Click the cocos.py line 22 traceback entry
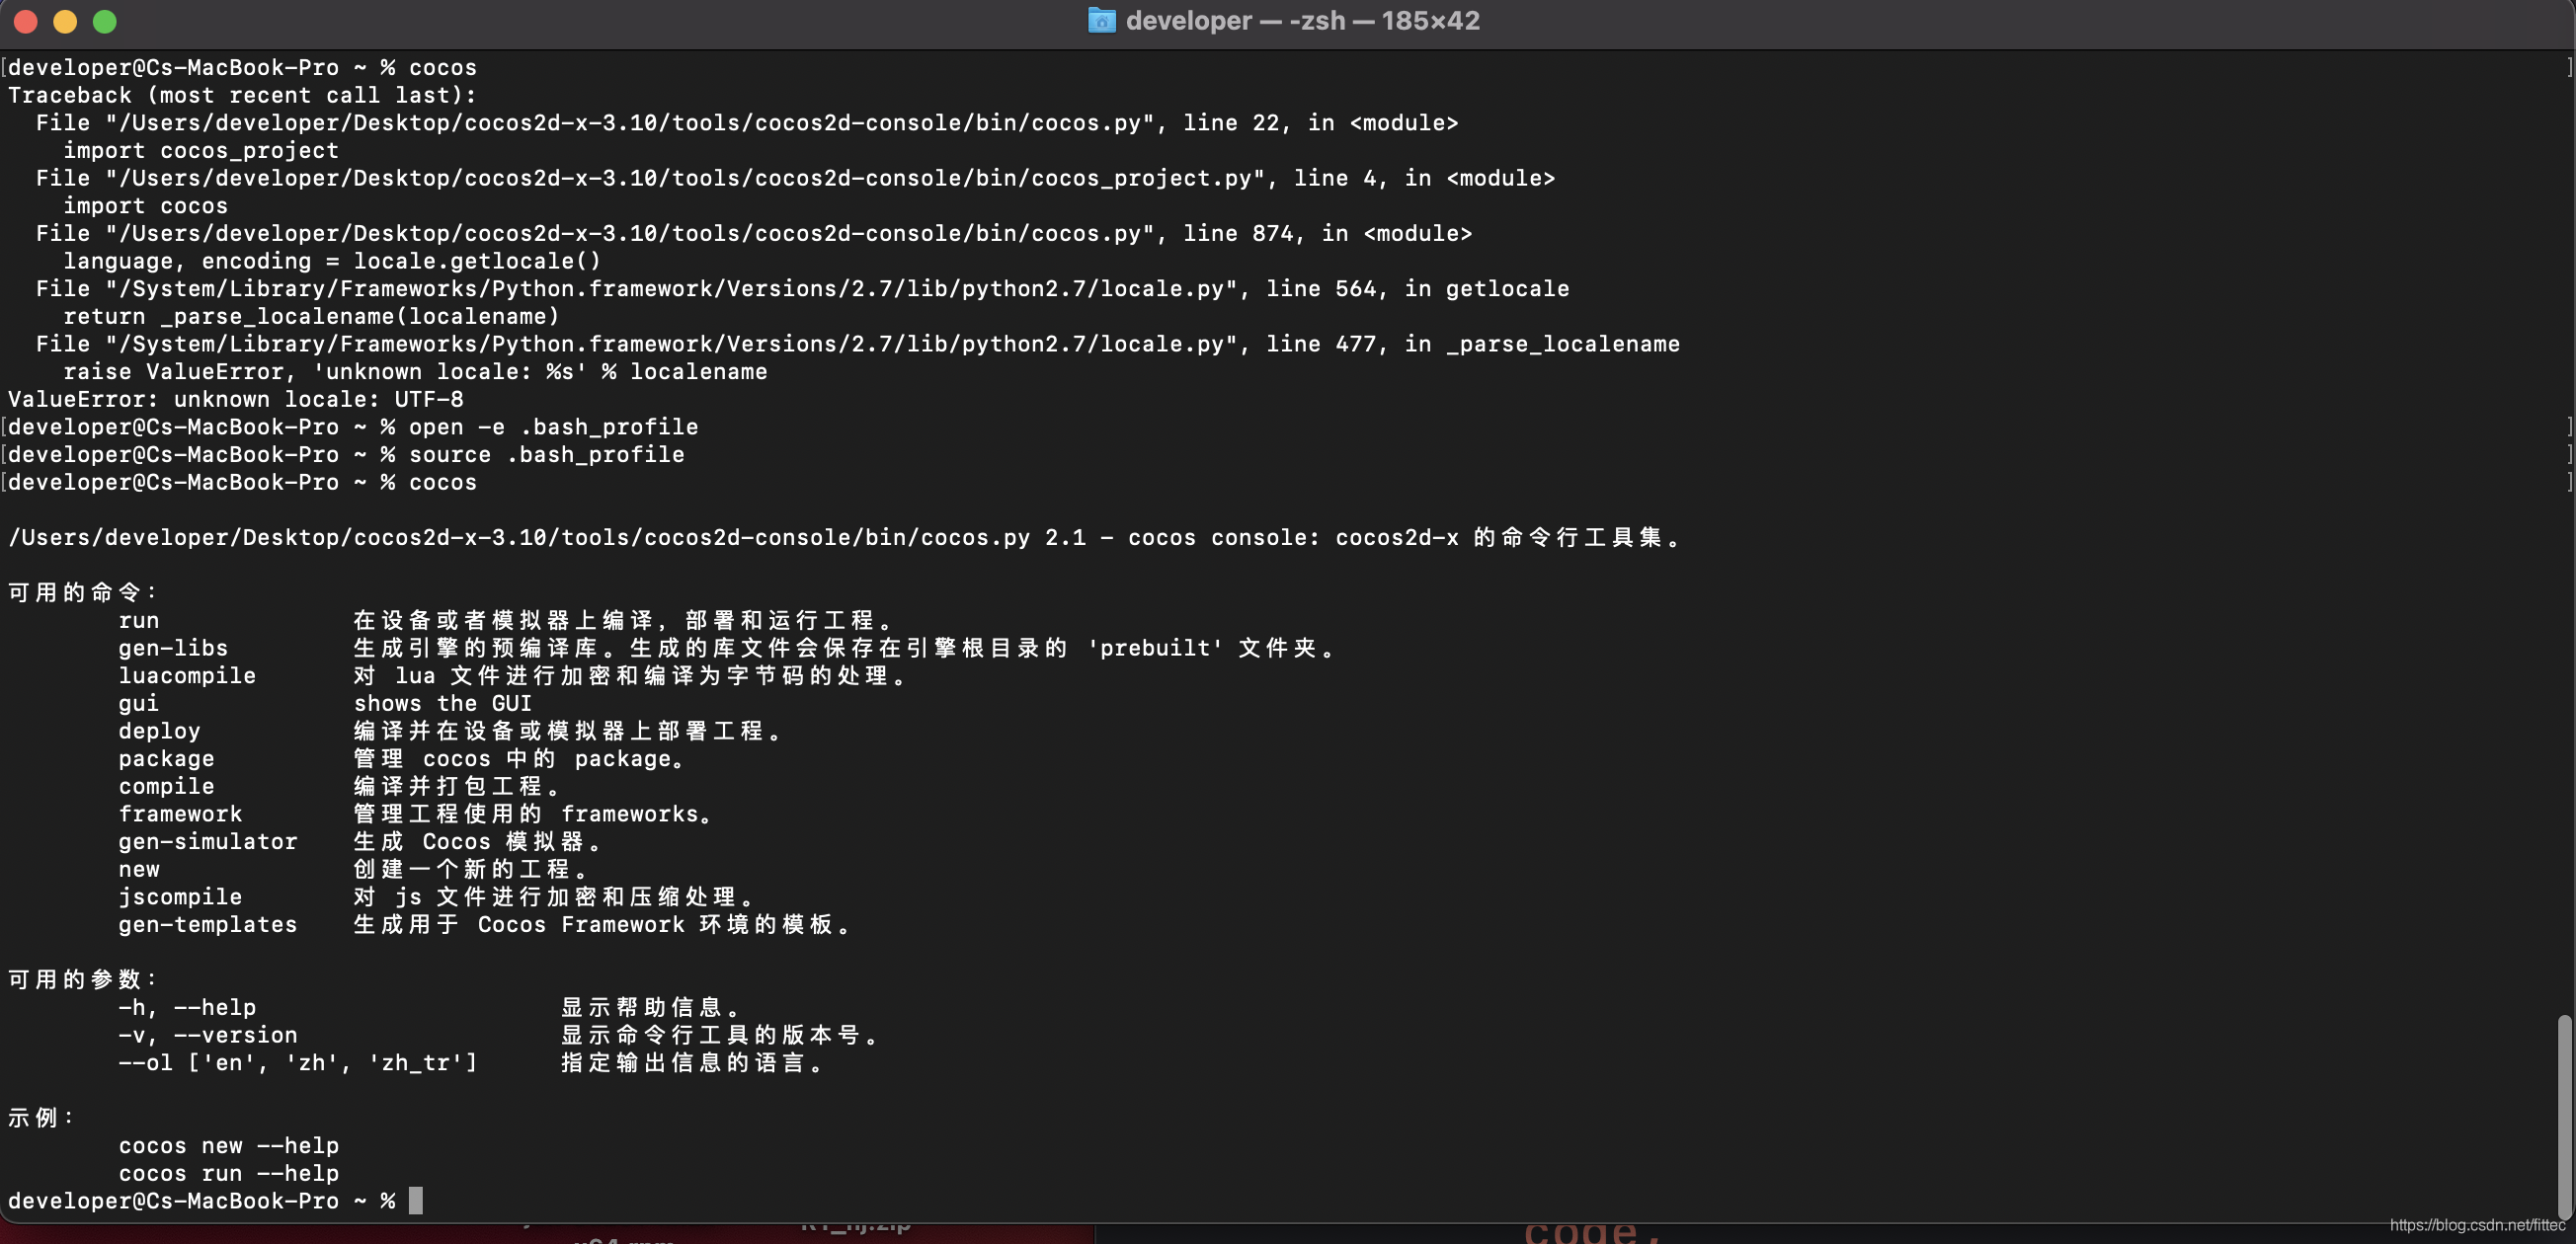 point(747,122)
